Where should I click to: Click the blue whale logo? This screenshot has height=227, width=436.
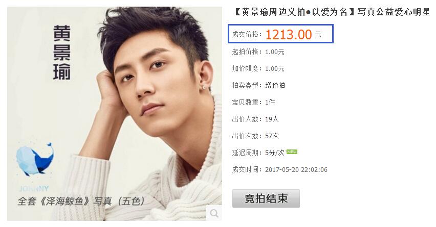(x=34, y=160)
